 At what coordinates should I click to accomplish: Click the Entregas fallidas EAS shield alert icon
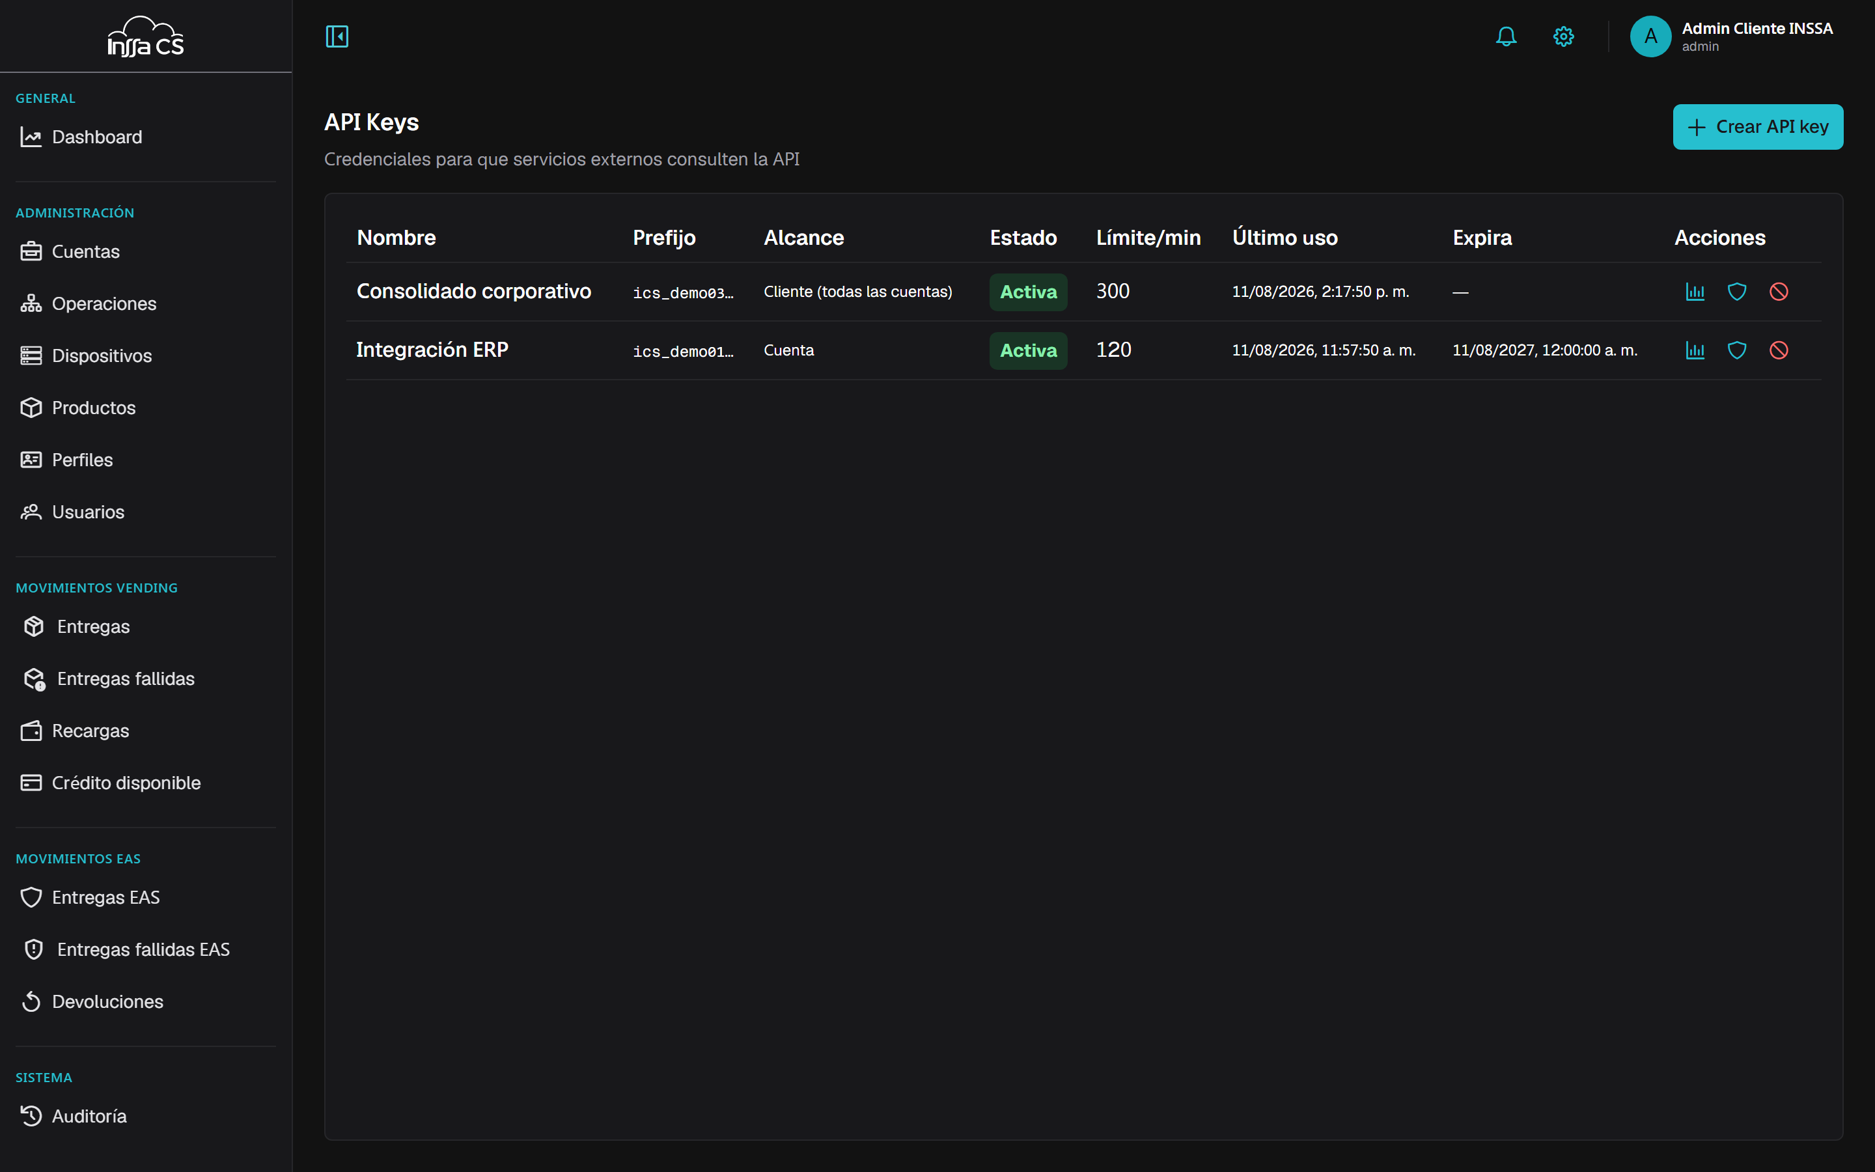34,949
